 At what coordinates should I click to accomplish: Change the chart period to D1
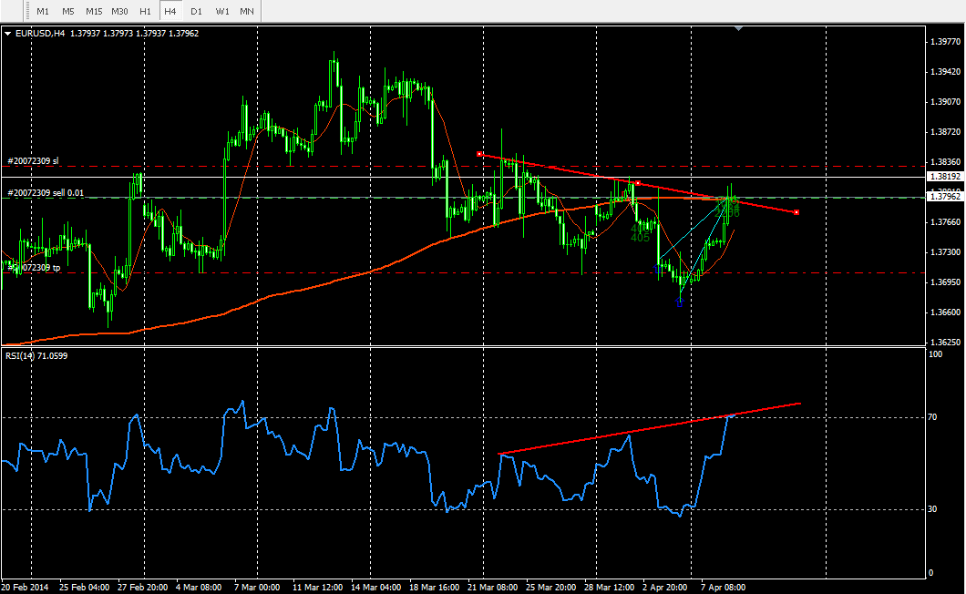click(x=196, y=11)
